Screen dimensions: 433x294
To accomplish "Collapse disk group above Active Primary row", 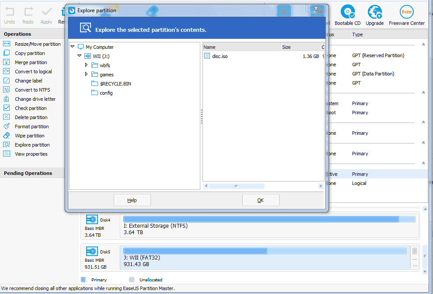I will pyautogui.click(x=423, y=163).
